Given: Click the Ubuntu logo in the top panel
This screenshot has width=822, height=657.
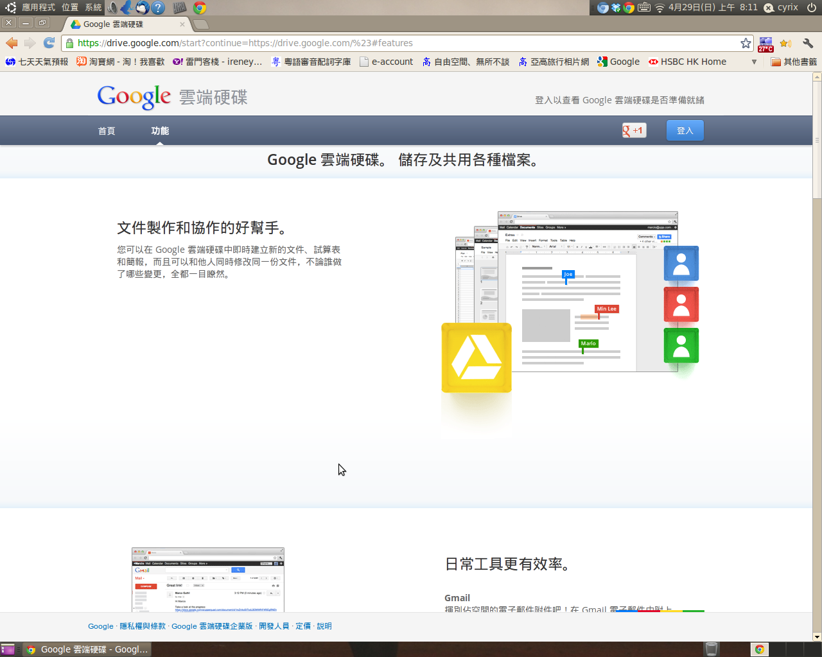Looking at the screenshot, I should (x=10, y=8).
